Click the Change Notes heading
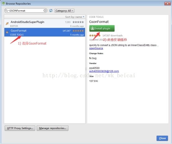The width and height of the screenshot is (172, 144). click(x=96, y=53)
